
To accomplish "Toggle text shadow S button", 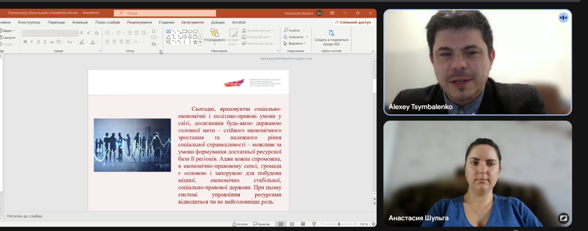I will tap(45, 42).
